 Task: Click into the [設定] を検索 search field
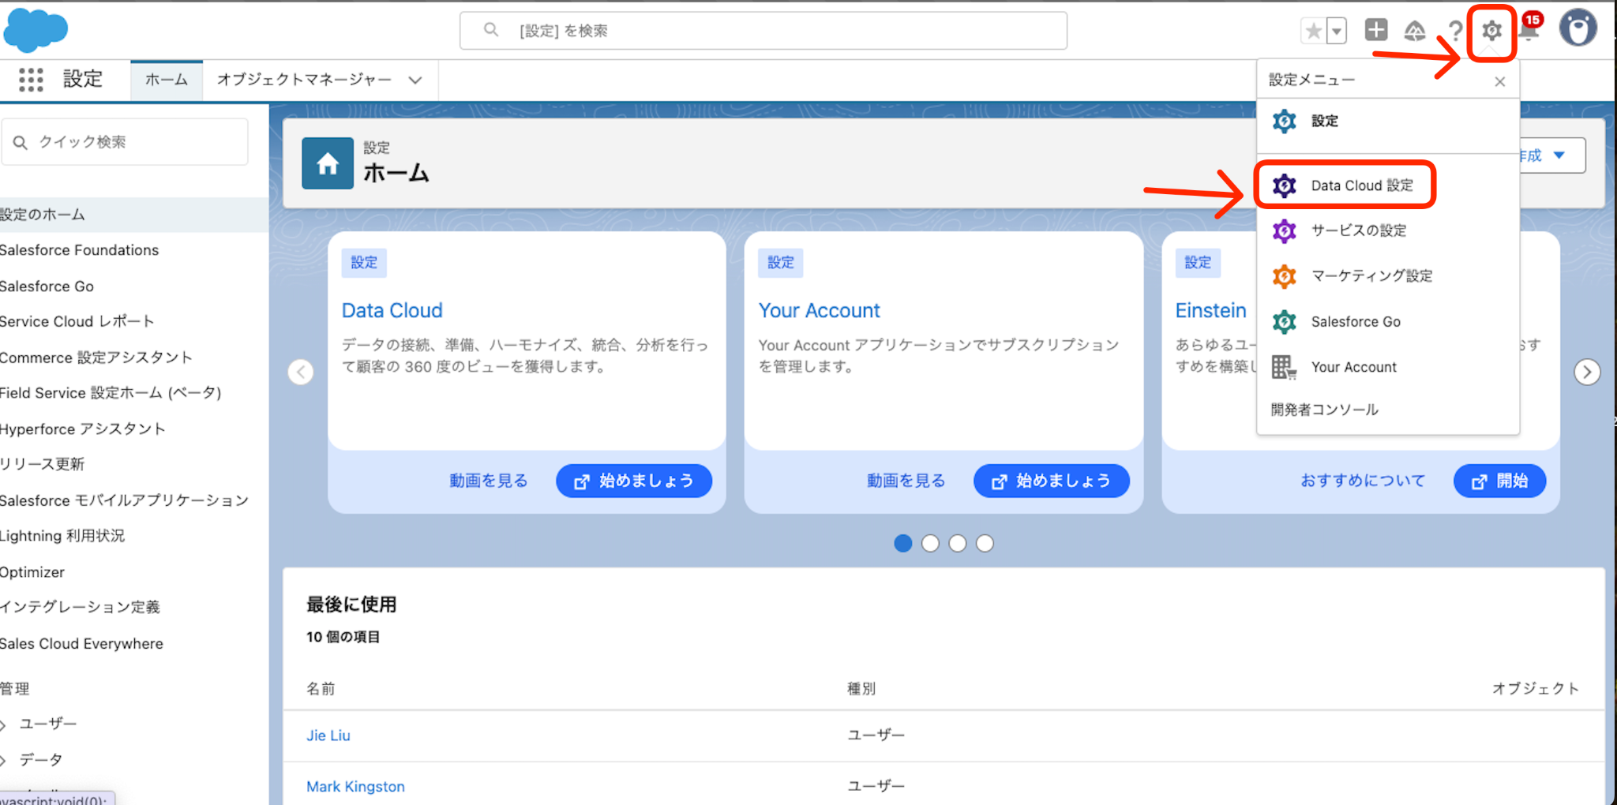[763, 31]
